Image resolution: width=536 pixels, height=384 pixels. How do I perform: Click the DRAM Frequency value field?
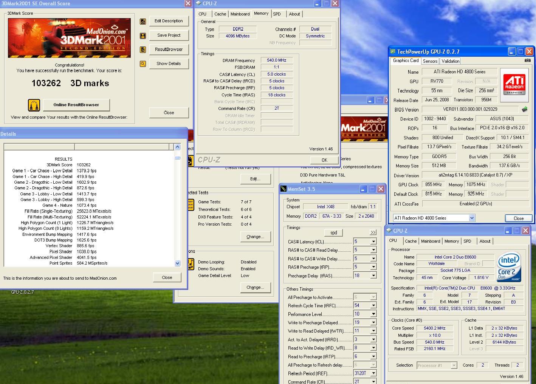277,60
